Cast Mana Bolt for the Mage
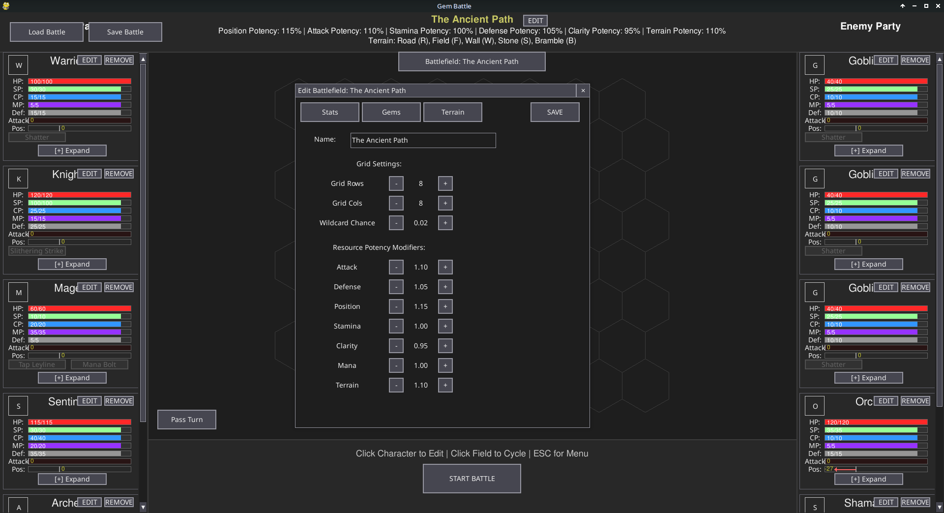 pyautogui.click(x=99, y=364)
